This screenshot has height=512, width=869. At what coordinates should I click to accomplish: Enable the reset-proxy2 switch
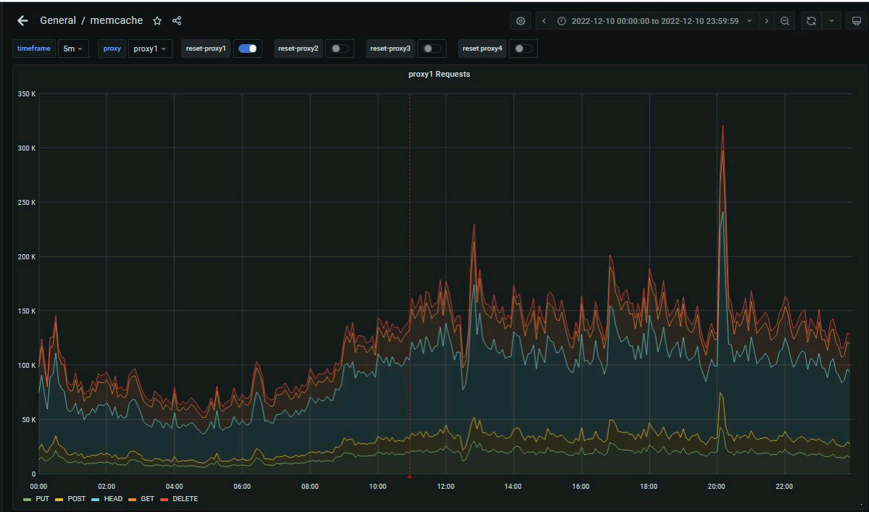339,49
